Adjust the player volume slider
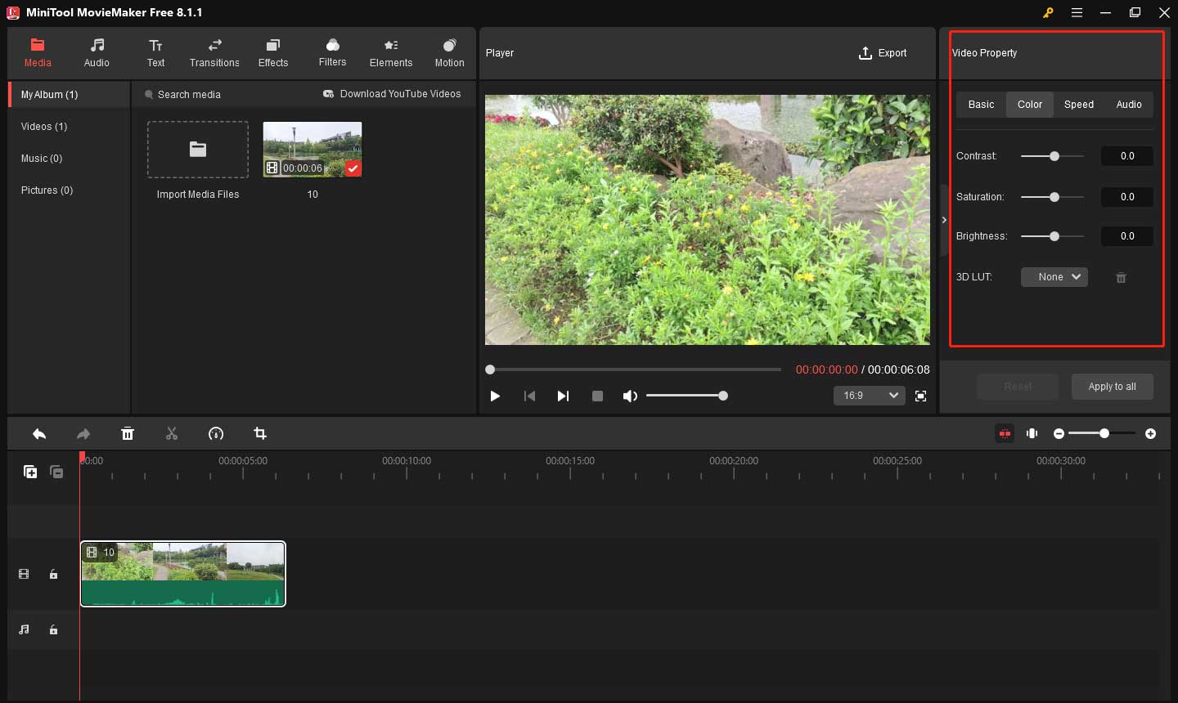This screenshot has height=703, width=1178. click(x=686, y=396)
